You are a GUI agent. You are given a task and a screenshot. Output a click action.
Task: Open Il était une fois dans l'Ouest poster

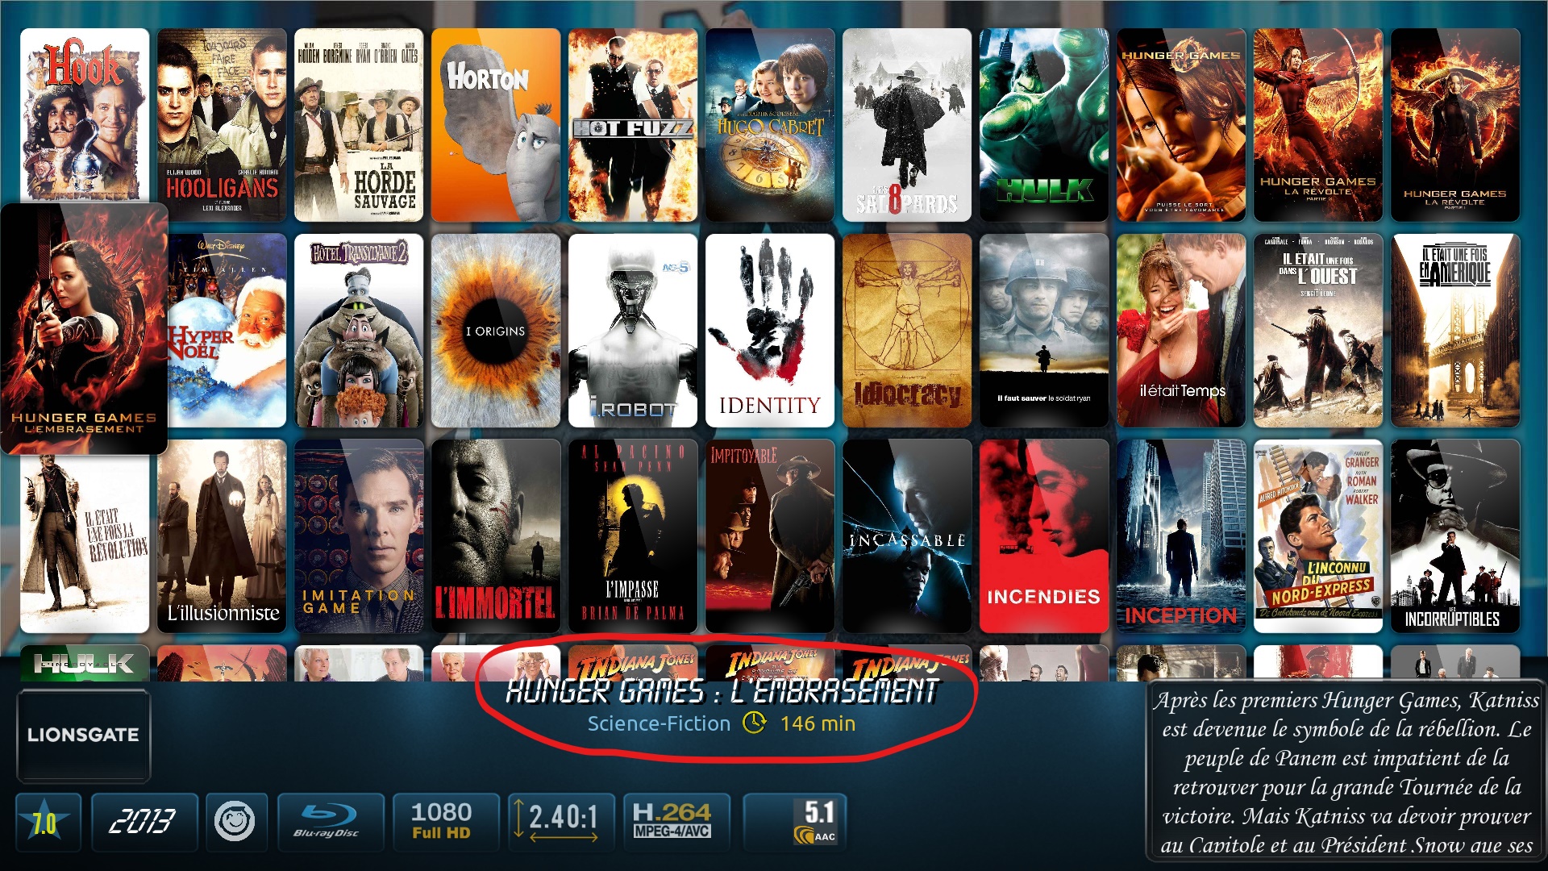[x=1318, y=331]
